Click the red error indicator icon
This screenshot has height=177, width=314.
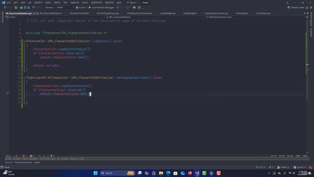pos(24,156)
